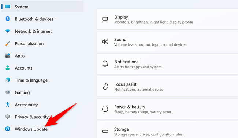The image size is (238, 138).
Task: Click 'Alerts from apps and system' text
Action: pos(138,67)
